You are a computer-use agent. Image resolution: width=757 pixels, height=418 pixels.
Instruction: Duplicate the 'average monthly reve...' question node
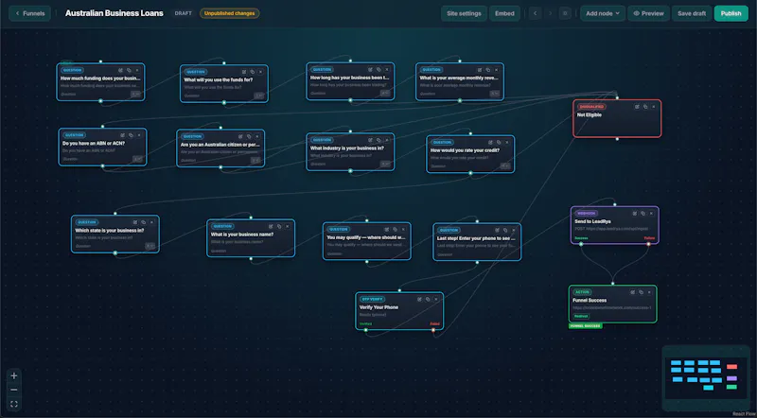click(x=488, y=70)
